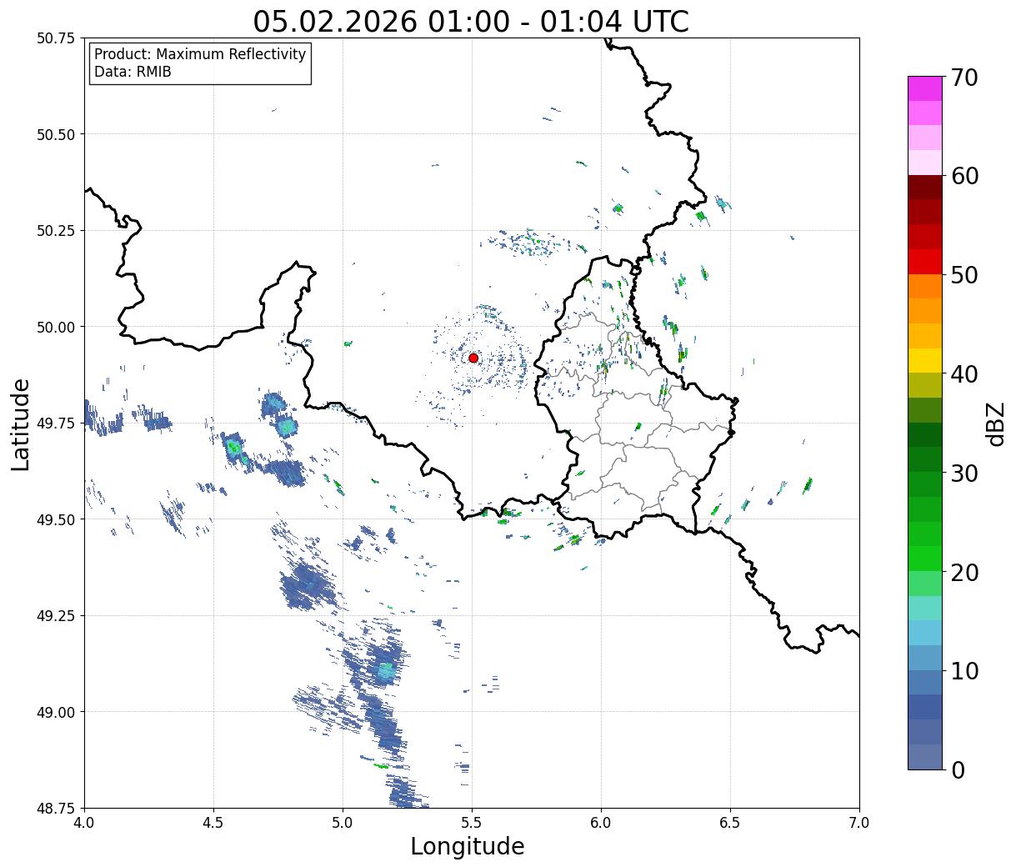Click the dBZ colorbar label

[x=996, y=423]
